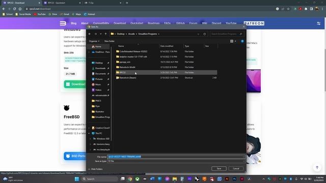This screenshot has height=183, width=326.
Task: Click the File name field
Action: pyautogui.click(x=176, y=157)
